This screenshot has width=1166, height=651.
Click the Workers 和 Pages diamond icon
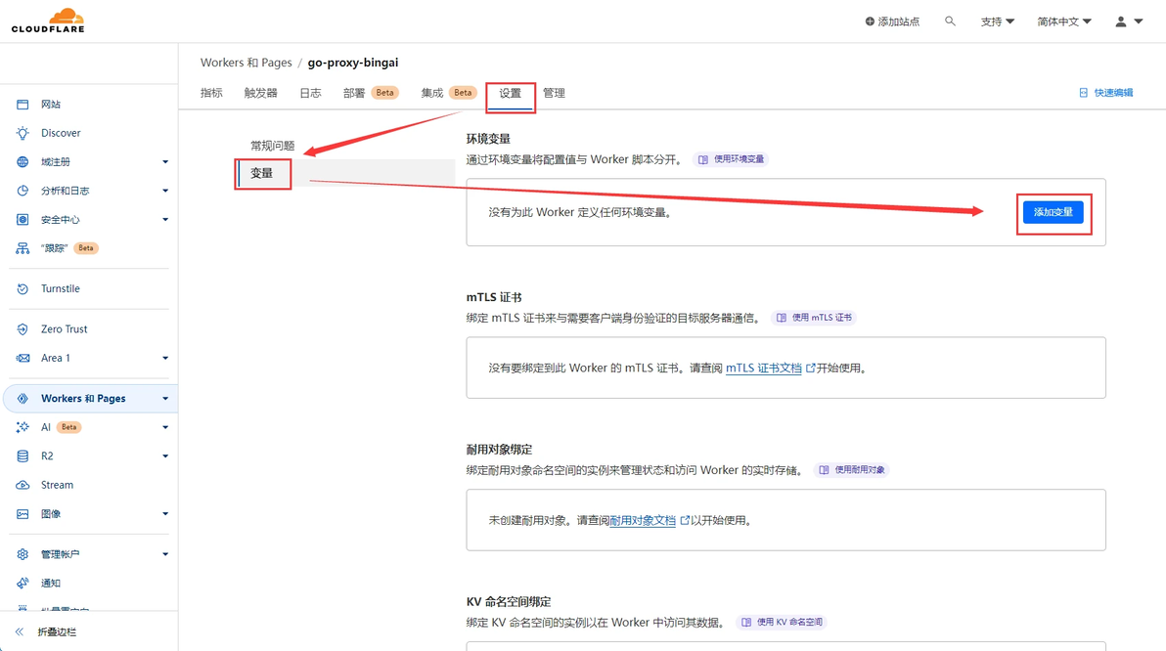click(x=23, y=399)
